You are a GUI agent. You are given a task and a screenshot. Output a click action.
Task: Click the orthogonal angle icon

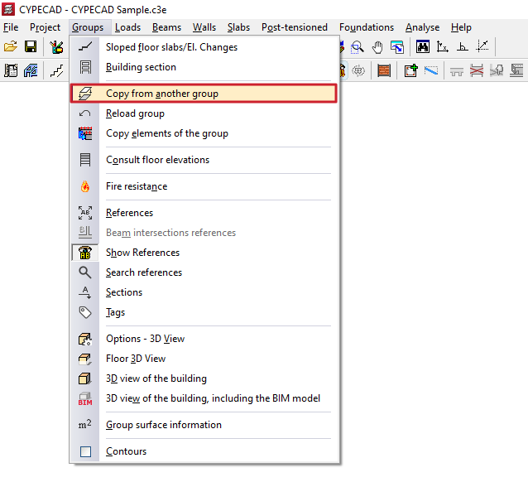tap(463, 46)
